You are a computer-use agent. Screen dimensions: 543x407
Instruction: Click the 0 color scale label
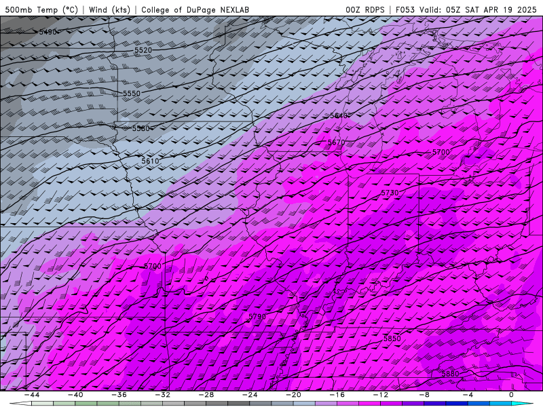click(x=512, y=395)
